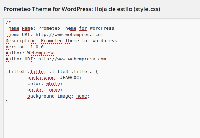Screen dimensions: 200x138
Task: Click 'Hoja de estilo (style.css)' in heading
Action: [127, 9]
